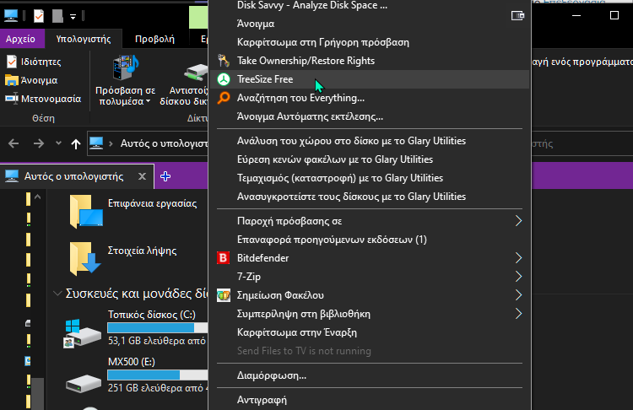Go back with the left arrow
Screen dimensions: 633x410
point(14,143)
